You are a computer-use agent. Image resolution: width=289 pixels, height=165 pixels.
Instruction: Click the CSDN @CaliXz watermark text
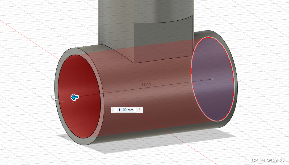click(268, 161)
